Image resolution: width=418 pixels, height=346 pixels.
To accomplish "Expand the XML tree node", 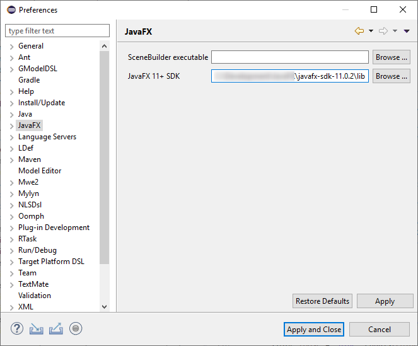I will (11, 308).
